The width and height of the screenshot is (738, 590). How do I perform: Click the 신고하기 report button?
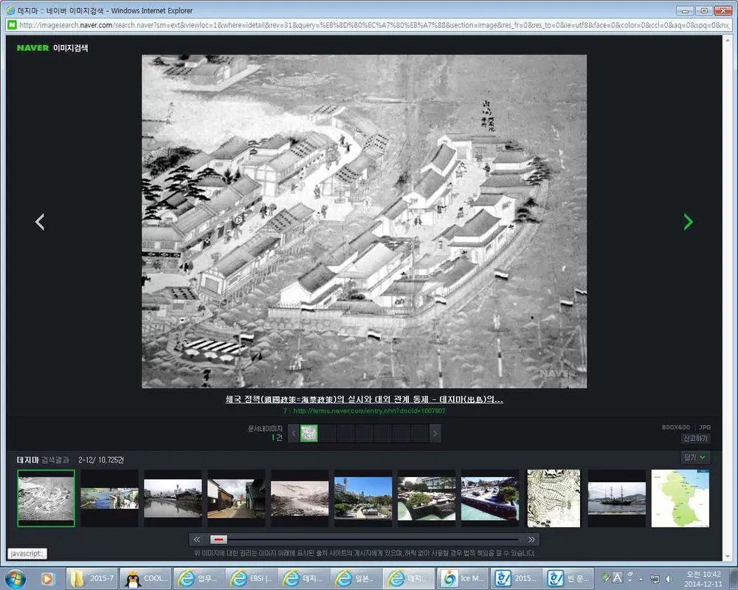[x=695, y=439]
